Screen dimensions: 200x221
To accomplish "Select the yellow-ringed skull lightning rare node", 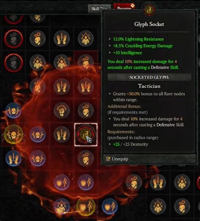I will pyautogui.click(x=14, y=134).
